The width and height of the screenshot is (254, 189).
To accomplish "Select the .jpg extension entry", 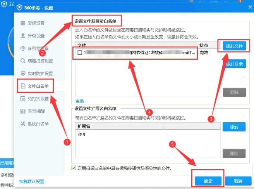I will pyautogui.click(x=81, y=134).
